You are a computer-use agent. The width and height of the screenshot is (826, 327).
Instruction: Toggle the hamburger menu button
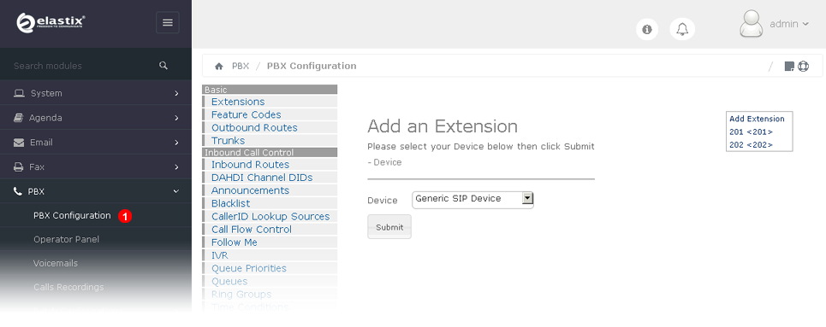tap(168, 22)
